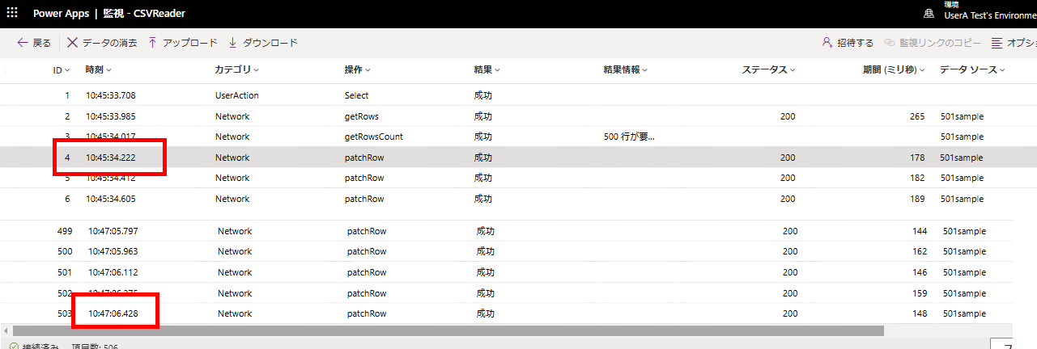Image resolution: width=1037 pixels, height=349 pixels.
Task: Click the options list icon
Action: (x=997, y=43)
